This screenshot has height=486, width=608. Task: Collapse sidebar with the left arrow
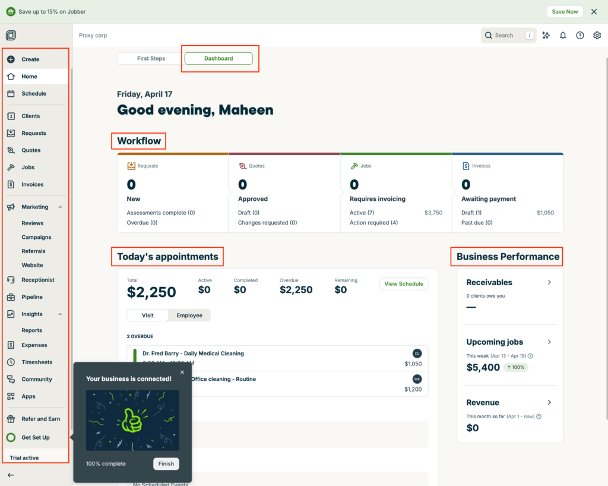click(11, 475)
